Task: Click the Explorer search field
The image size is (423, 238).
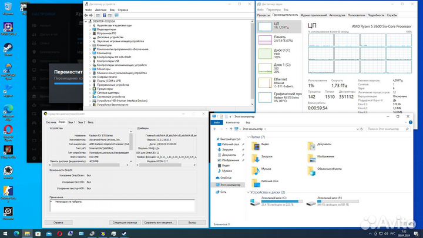Action: pos(388,129)
